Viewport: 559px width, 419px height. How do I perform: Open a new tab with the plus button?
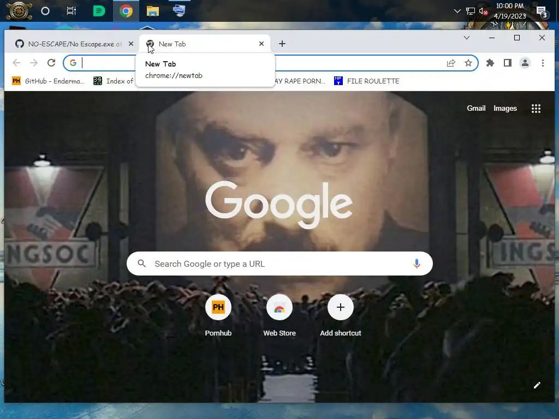pos(282,44)
